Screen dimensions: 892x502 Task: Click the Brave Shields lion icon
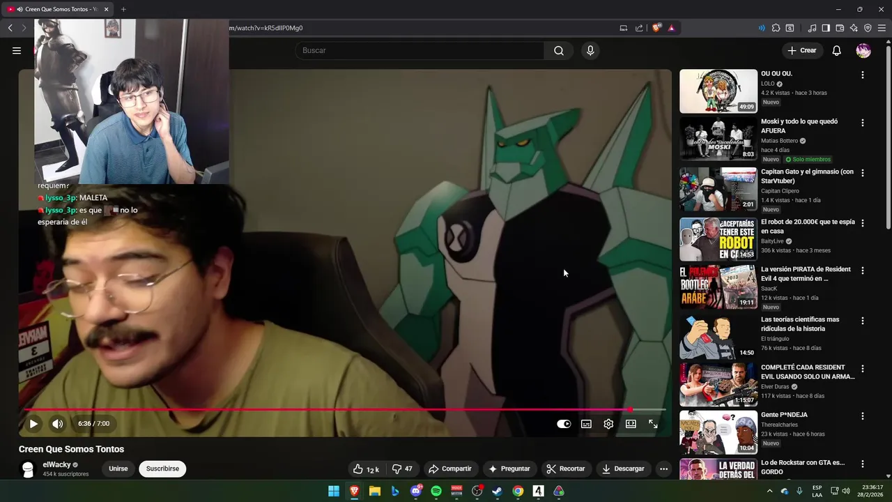656,28
